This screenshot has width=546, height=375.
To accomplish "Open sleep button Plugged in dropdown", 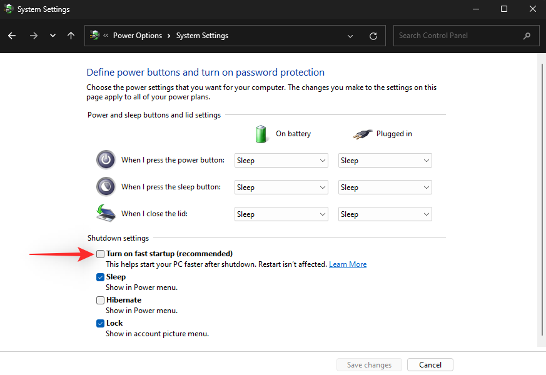I will point(385,187).
